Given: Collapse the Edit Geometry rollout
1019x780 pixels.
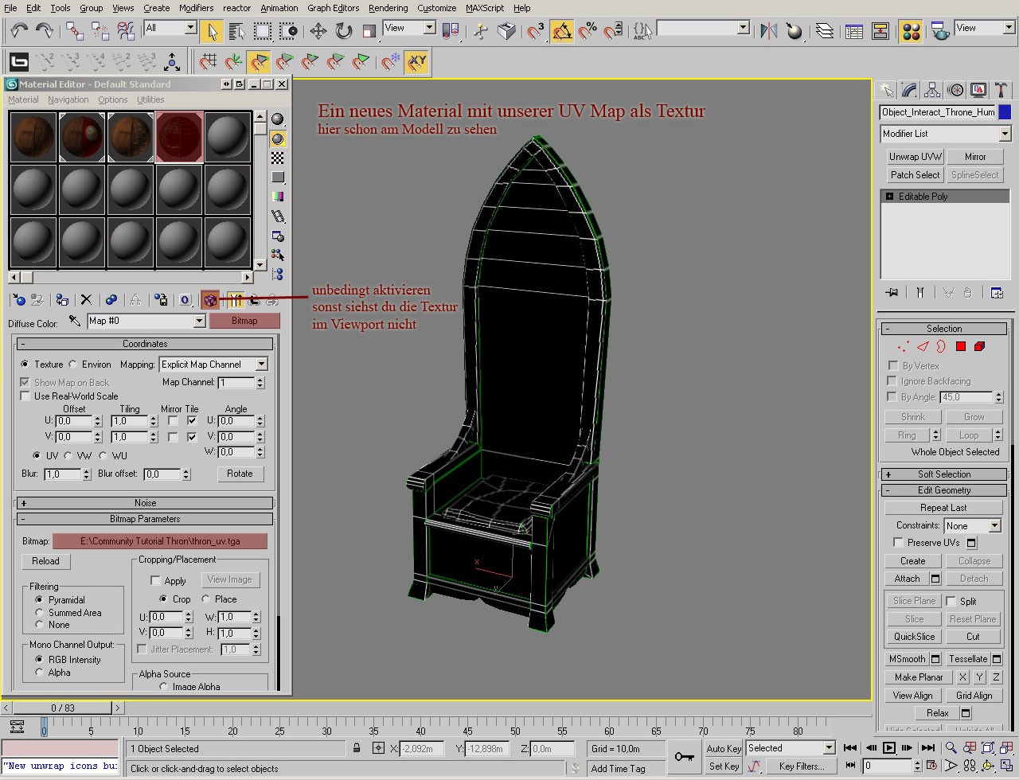Looking at the screenshot, I should point(944,490).
